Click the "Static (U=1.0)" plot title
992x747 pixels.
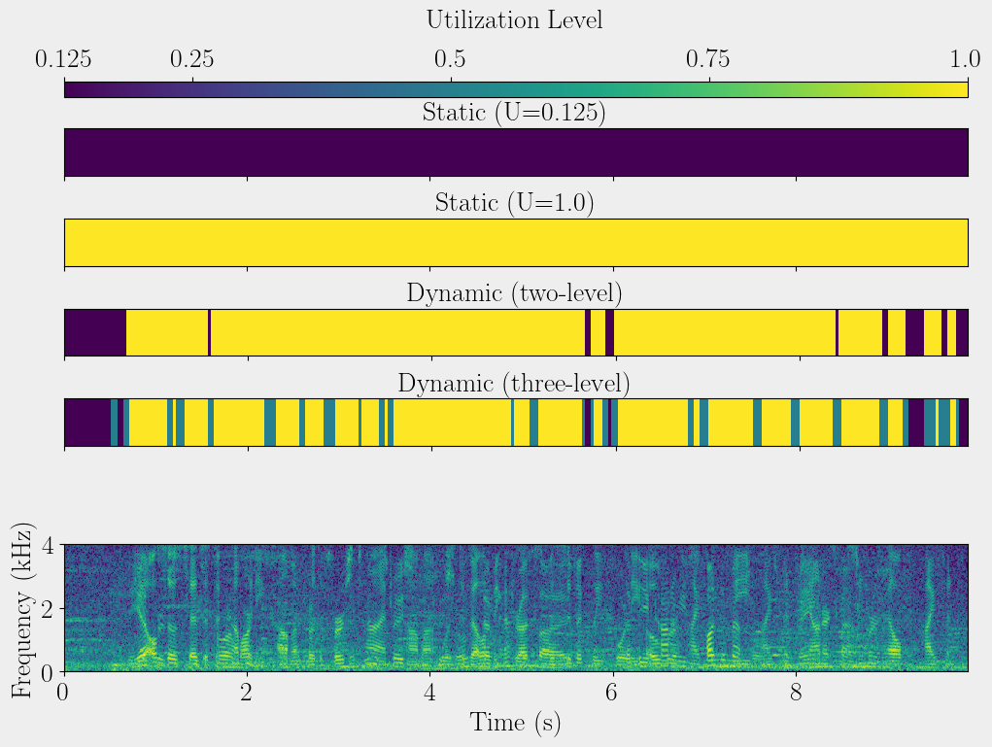pyautogui.click(x=514, y=203)
